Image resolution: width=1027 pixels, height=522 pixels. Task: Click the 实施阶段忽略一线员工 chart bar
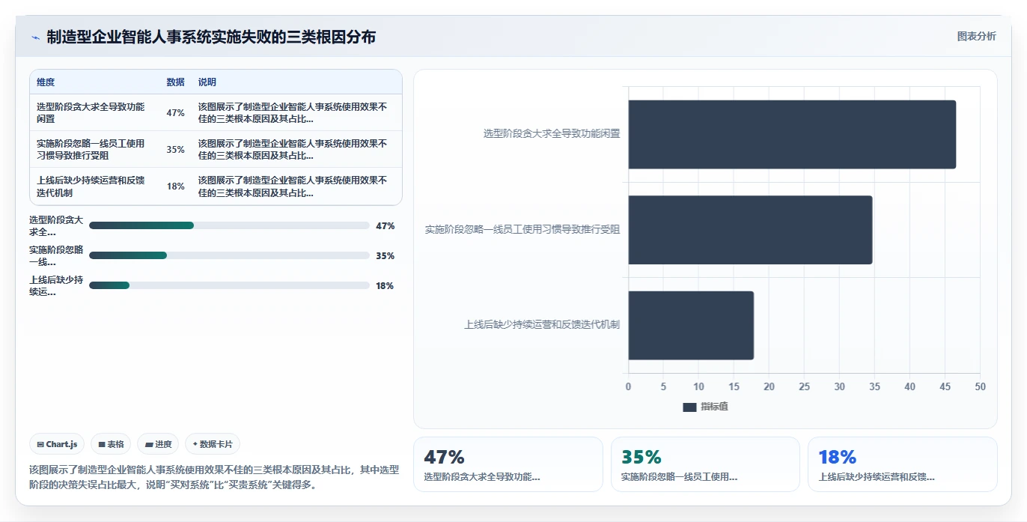tap(750, 230)
